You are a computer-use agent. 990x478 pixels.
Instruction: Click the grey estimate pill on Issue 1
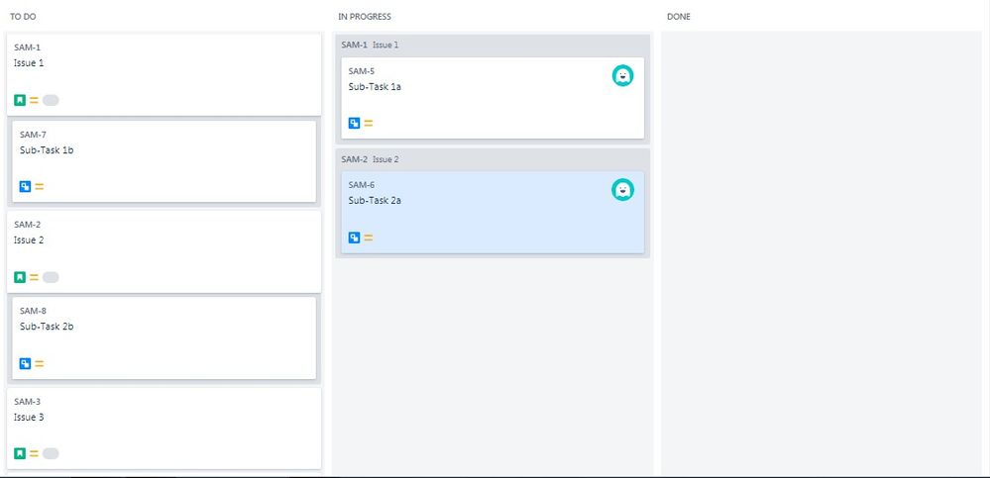click(51, 100)
